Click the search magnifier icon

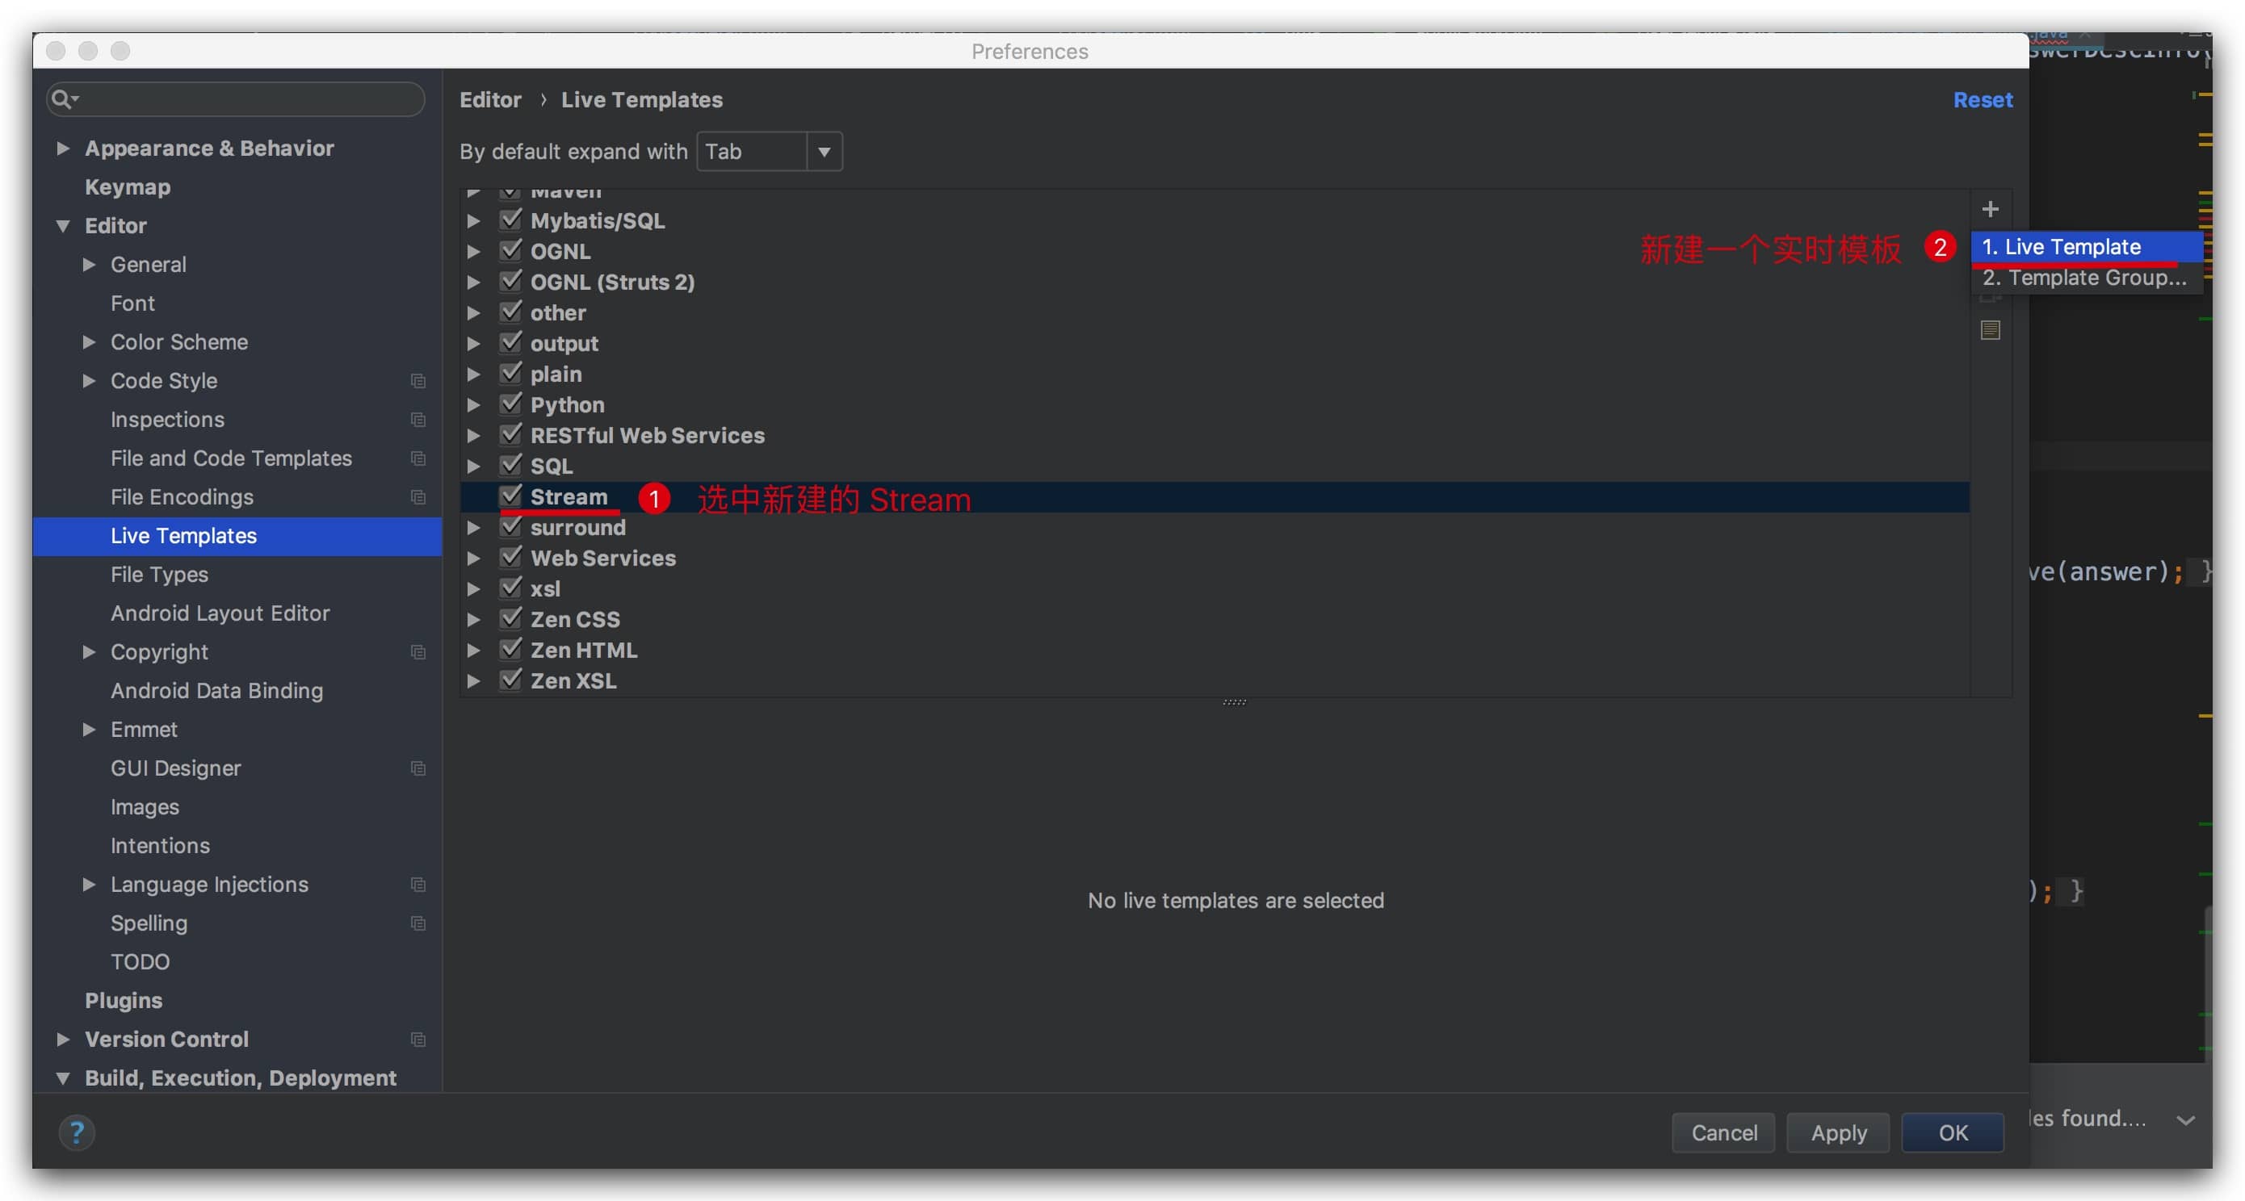click(x=63, y=99)
